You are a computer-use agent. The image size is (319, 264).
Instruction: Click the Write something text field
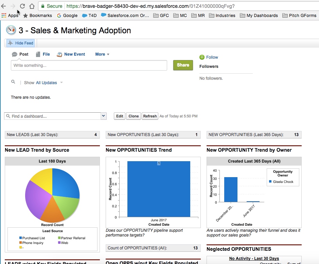[x=89, y=65]
